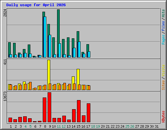The width and height of the screenshot is (167, 130).
Task: Click the blue "Files" legend label
Action: coord(163,26)
